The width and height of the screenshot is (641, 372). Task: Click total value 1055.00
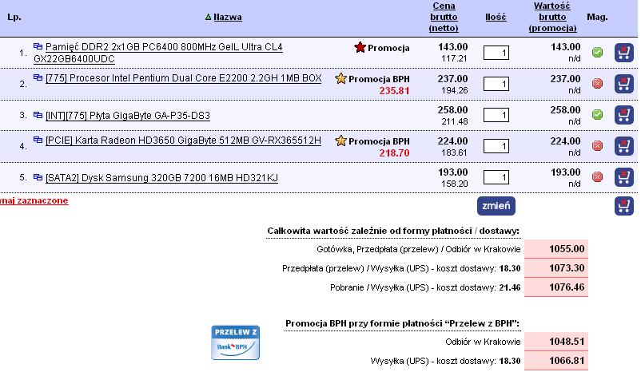[x=567, y=249]
